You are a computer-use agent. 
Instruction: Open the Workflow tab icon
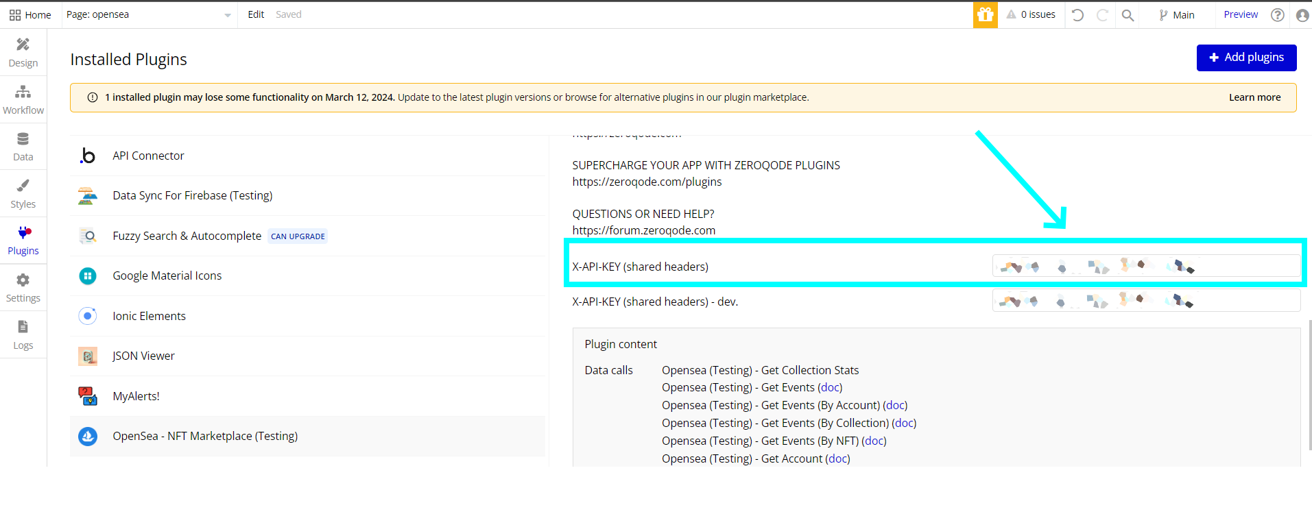tap(23, 92)
